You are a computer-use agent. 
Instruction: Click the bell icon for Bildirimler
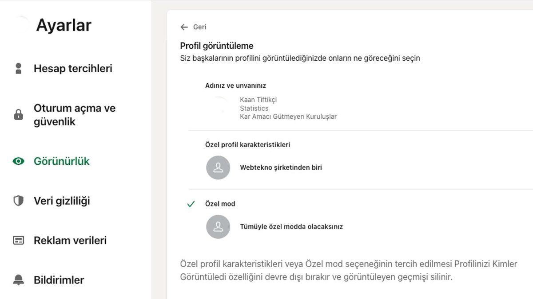coord(18,280)
